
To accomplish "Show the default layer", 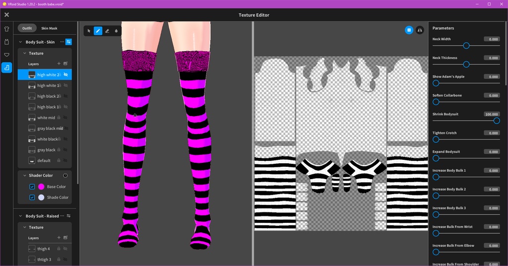I will click(x=65, y=160).
